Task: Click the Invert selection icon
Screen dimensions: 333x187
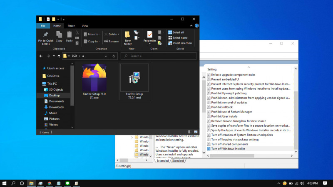Action: 170,43
